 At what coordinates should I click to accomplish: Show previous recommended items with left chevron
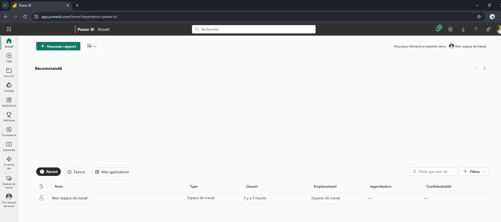[476, 68]
